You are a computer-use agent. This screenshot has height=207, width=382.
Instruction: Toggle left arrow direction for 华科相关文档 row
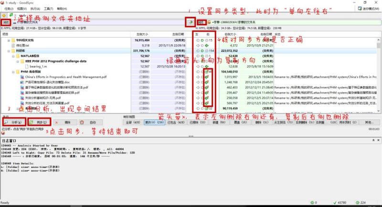tap(198, 41)
